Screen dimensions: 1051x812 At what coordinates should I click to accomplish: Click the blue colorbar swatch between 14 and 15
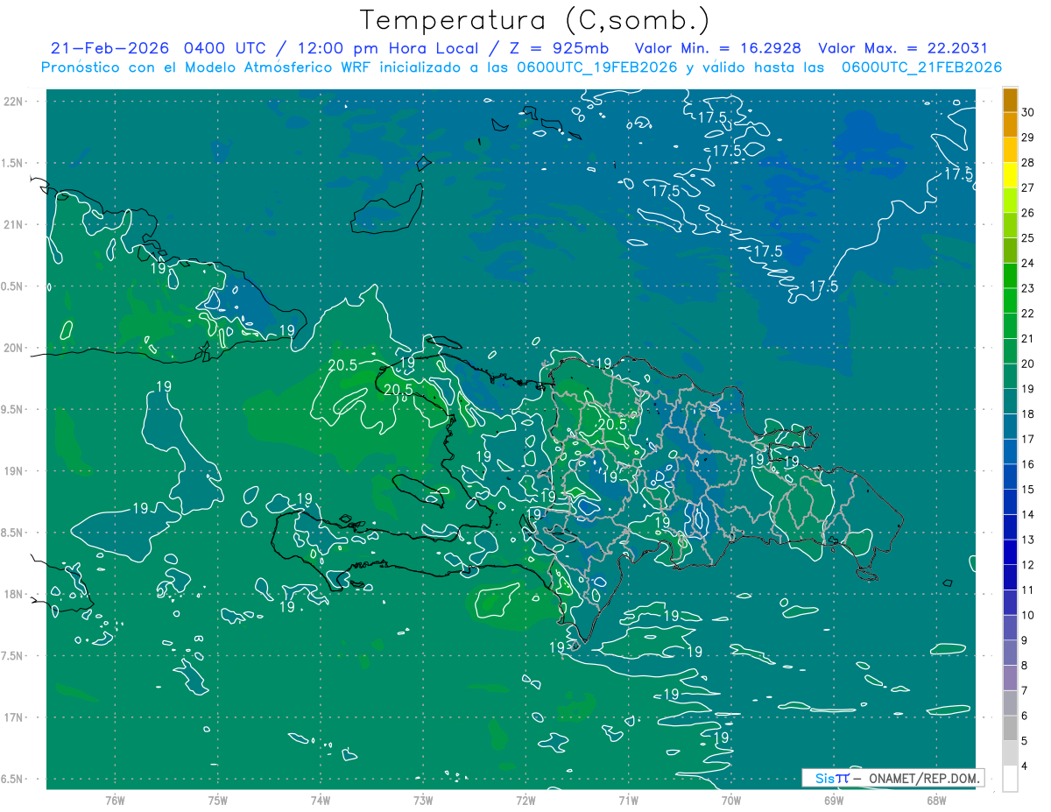1010,502
